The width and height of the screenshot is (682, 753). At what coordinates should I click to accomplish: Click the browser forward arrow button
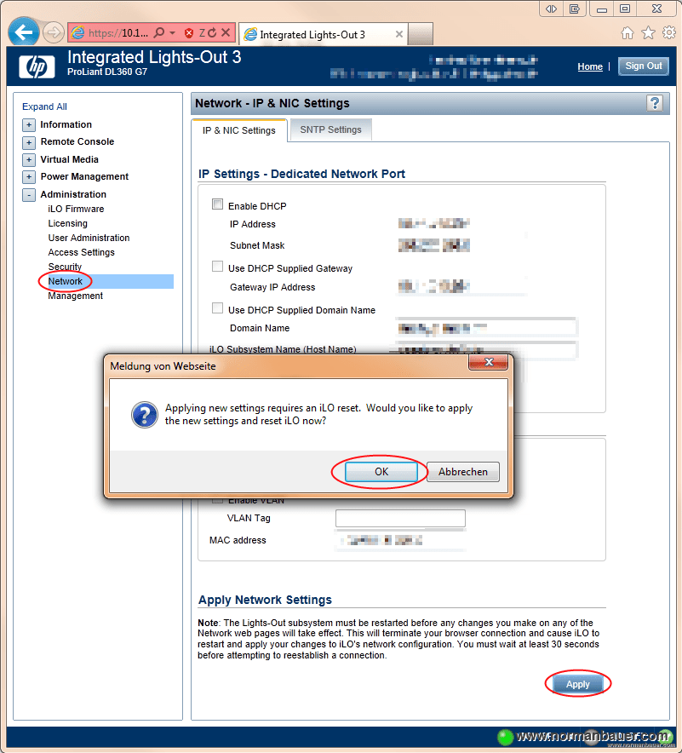coord(54,32)
